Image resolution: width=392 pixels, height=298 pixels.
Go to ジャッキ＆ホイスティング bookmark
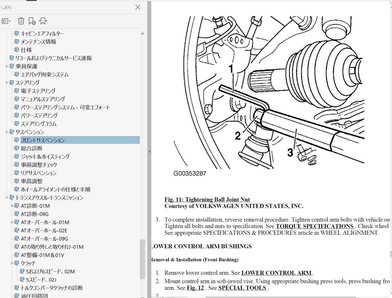(45, 157)
